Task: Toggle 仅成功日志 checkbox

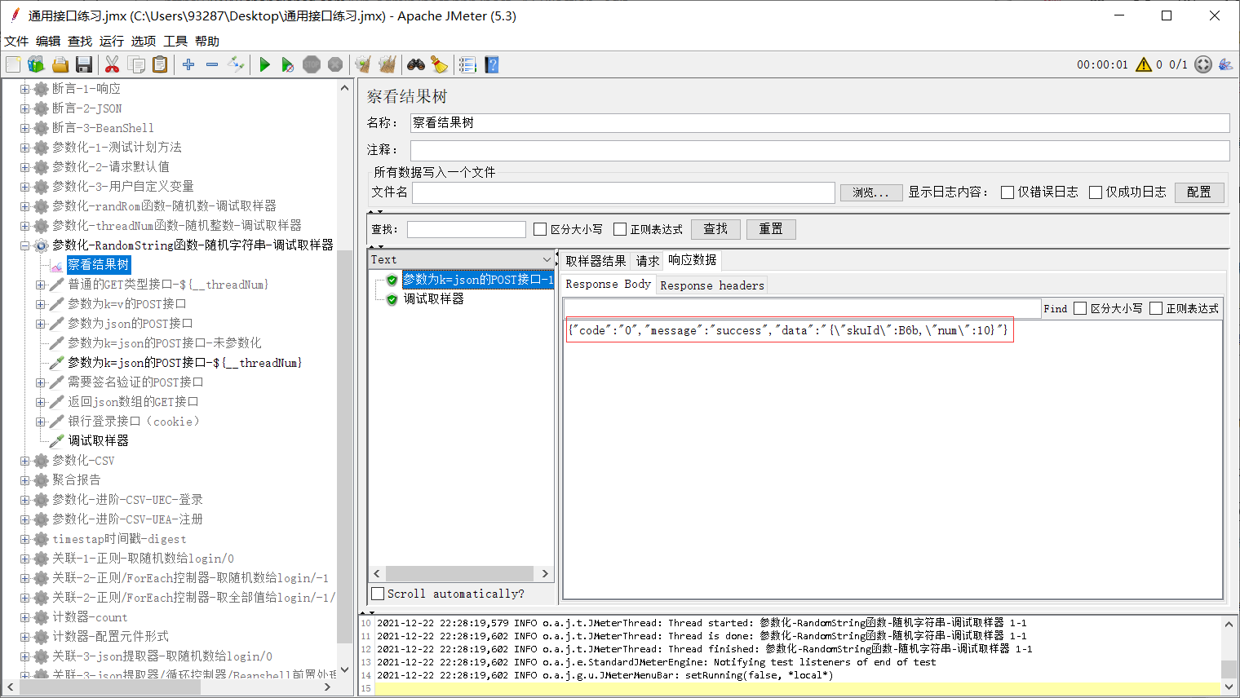Action: click(x=1096, y=192)
